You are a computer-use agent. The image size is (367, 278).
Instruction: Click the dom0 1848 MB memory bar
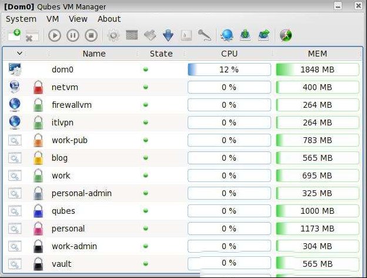[318, 69]
